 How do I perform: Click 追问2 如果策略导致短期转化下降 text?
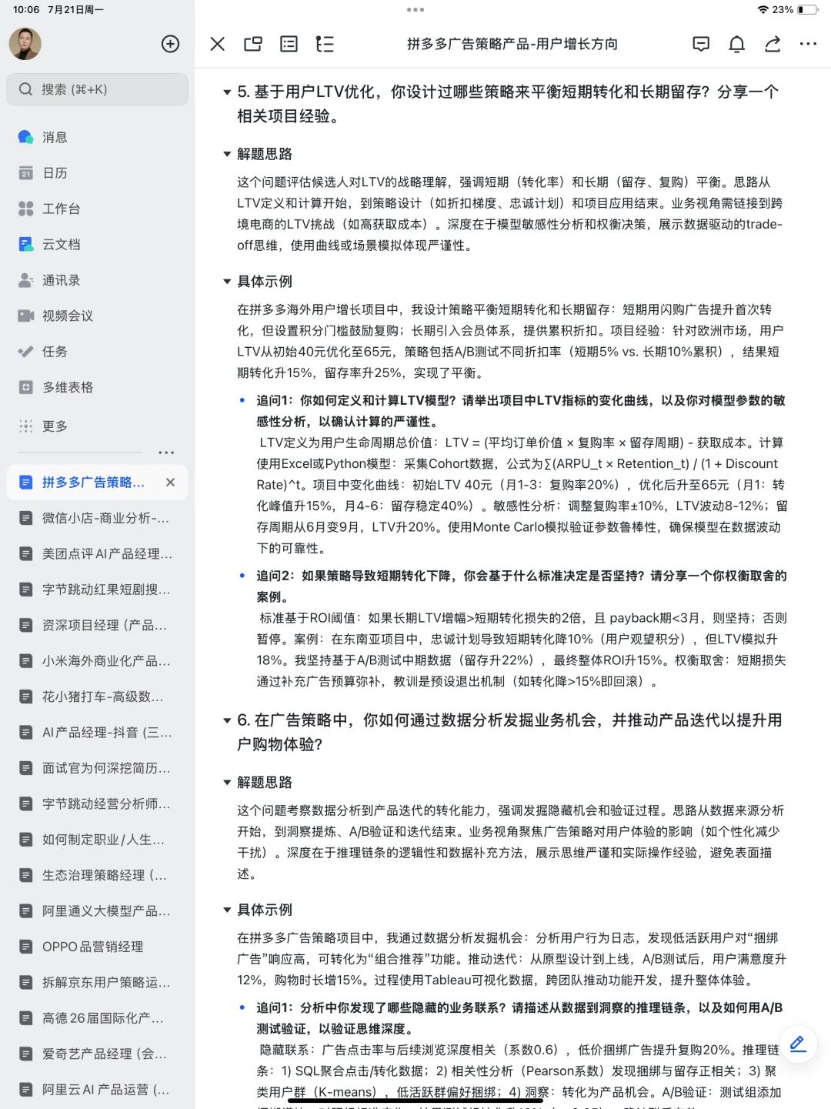521,586
